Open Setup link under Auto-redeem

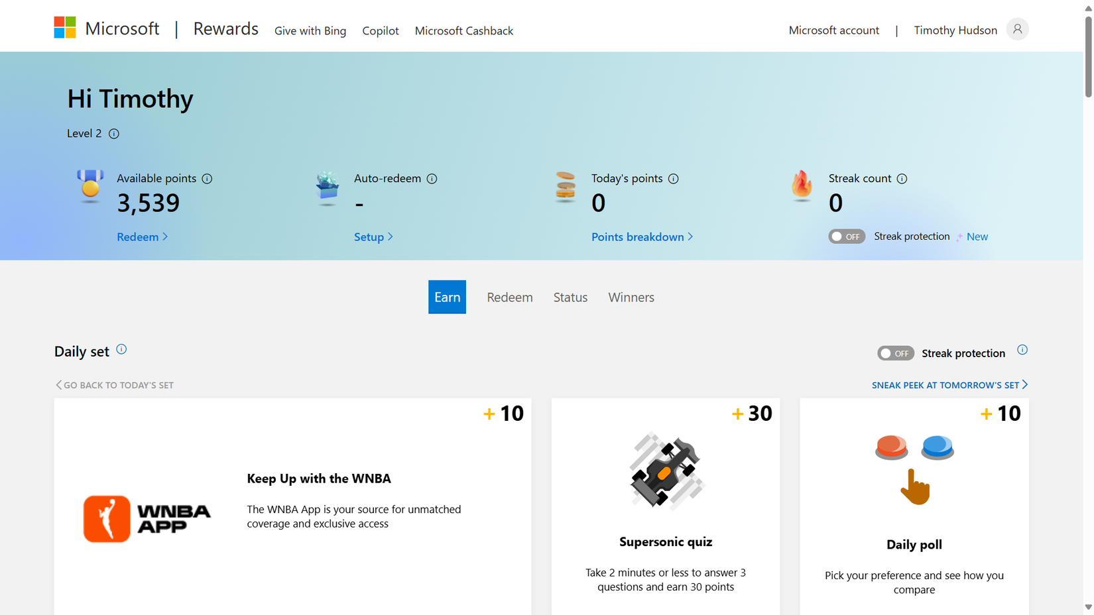pos(373,237)
